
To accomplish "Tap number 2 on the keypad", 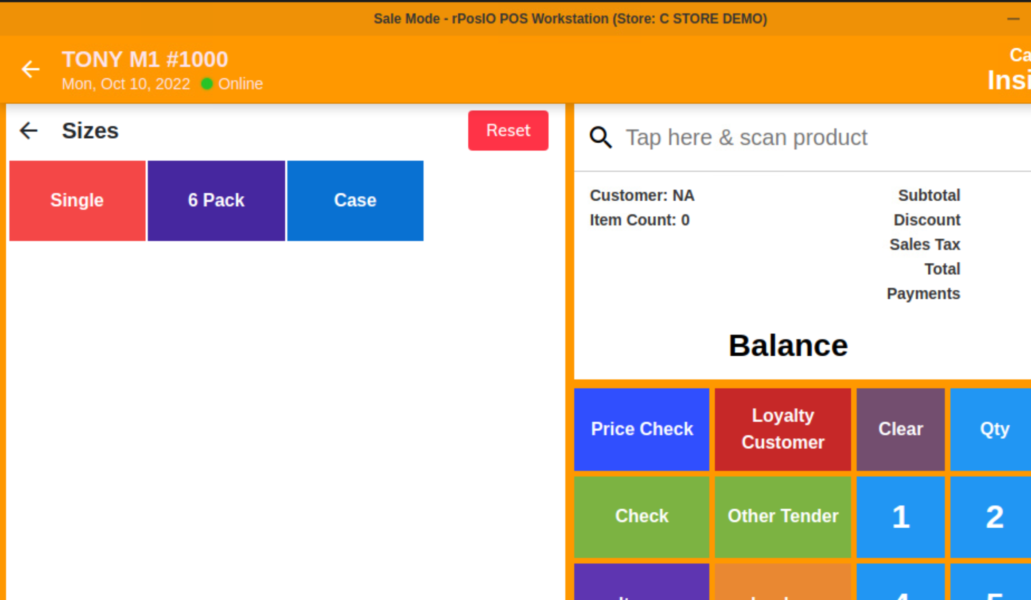I will click(x=991, y=517).
